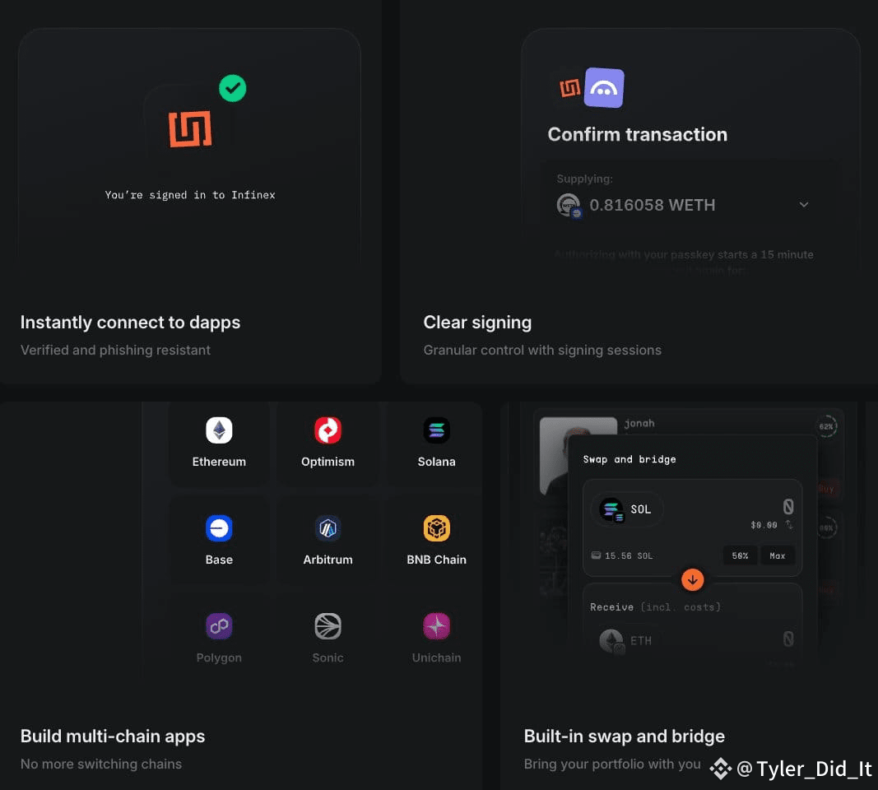
Task: Click the 'Clear signing' heading
Action: [x=477, y=323]
